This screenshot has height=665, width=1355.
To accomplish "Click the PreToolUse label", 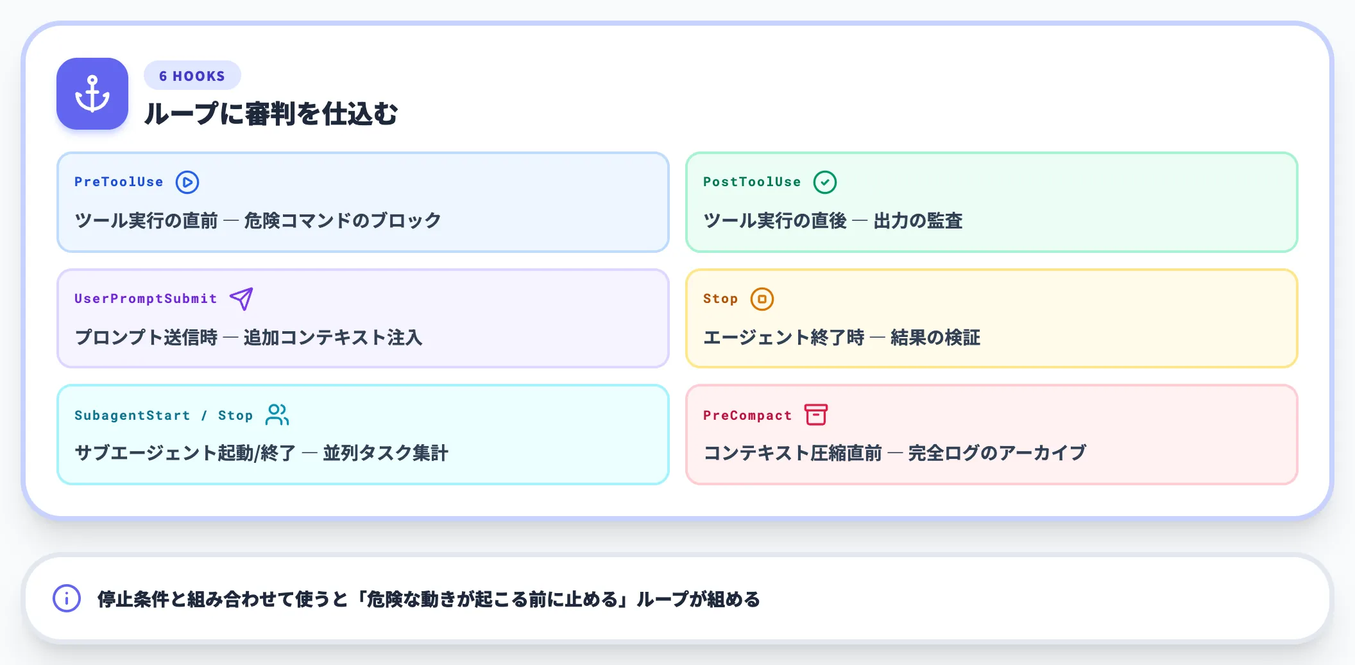I will click(119, 182).
